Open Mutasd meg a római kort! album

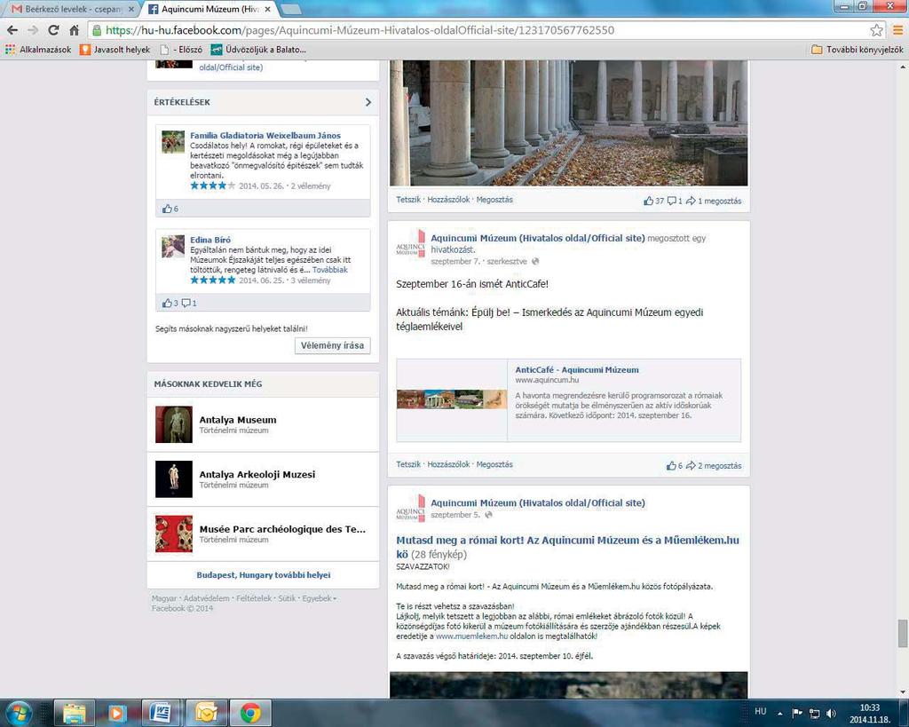pos(567,547)
